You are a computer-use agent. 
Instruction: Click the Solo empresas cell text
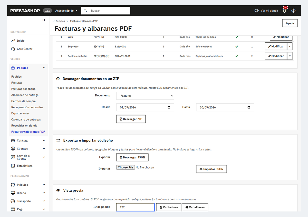pos(204,47)
